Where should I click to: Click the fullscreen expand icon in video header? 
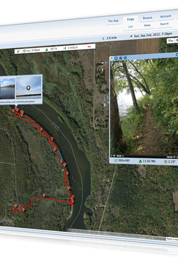pyautogui.click(x=125, y=58)
